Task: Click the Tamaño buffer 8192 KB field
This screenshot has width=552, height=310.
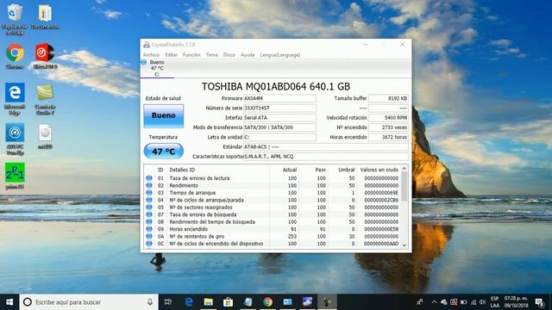Action: (388, 98)
